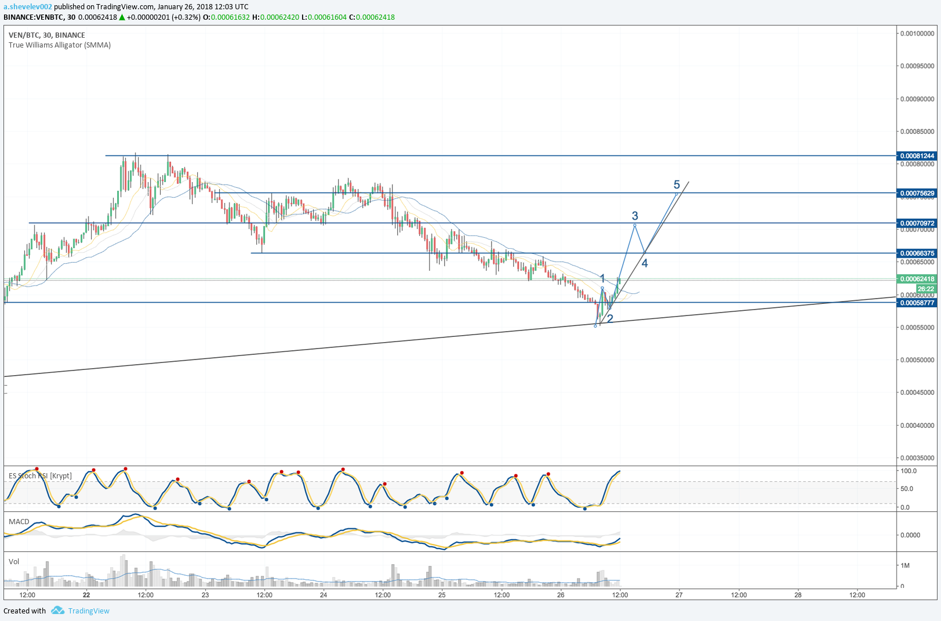Click the 1M volume scale label
Screen dimensions: 941x621
click(904, 565)
